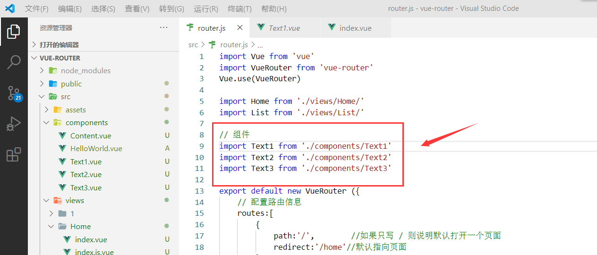Collapse the Home folder chevron
This screenshot has height=255, width=597.
(x=51, y=226)
